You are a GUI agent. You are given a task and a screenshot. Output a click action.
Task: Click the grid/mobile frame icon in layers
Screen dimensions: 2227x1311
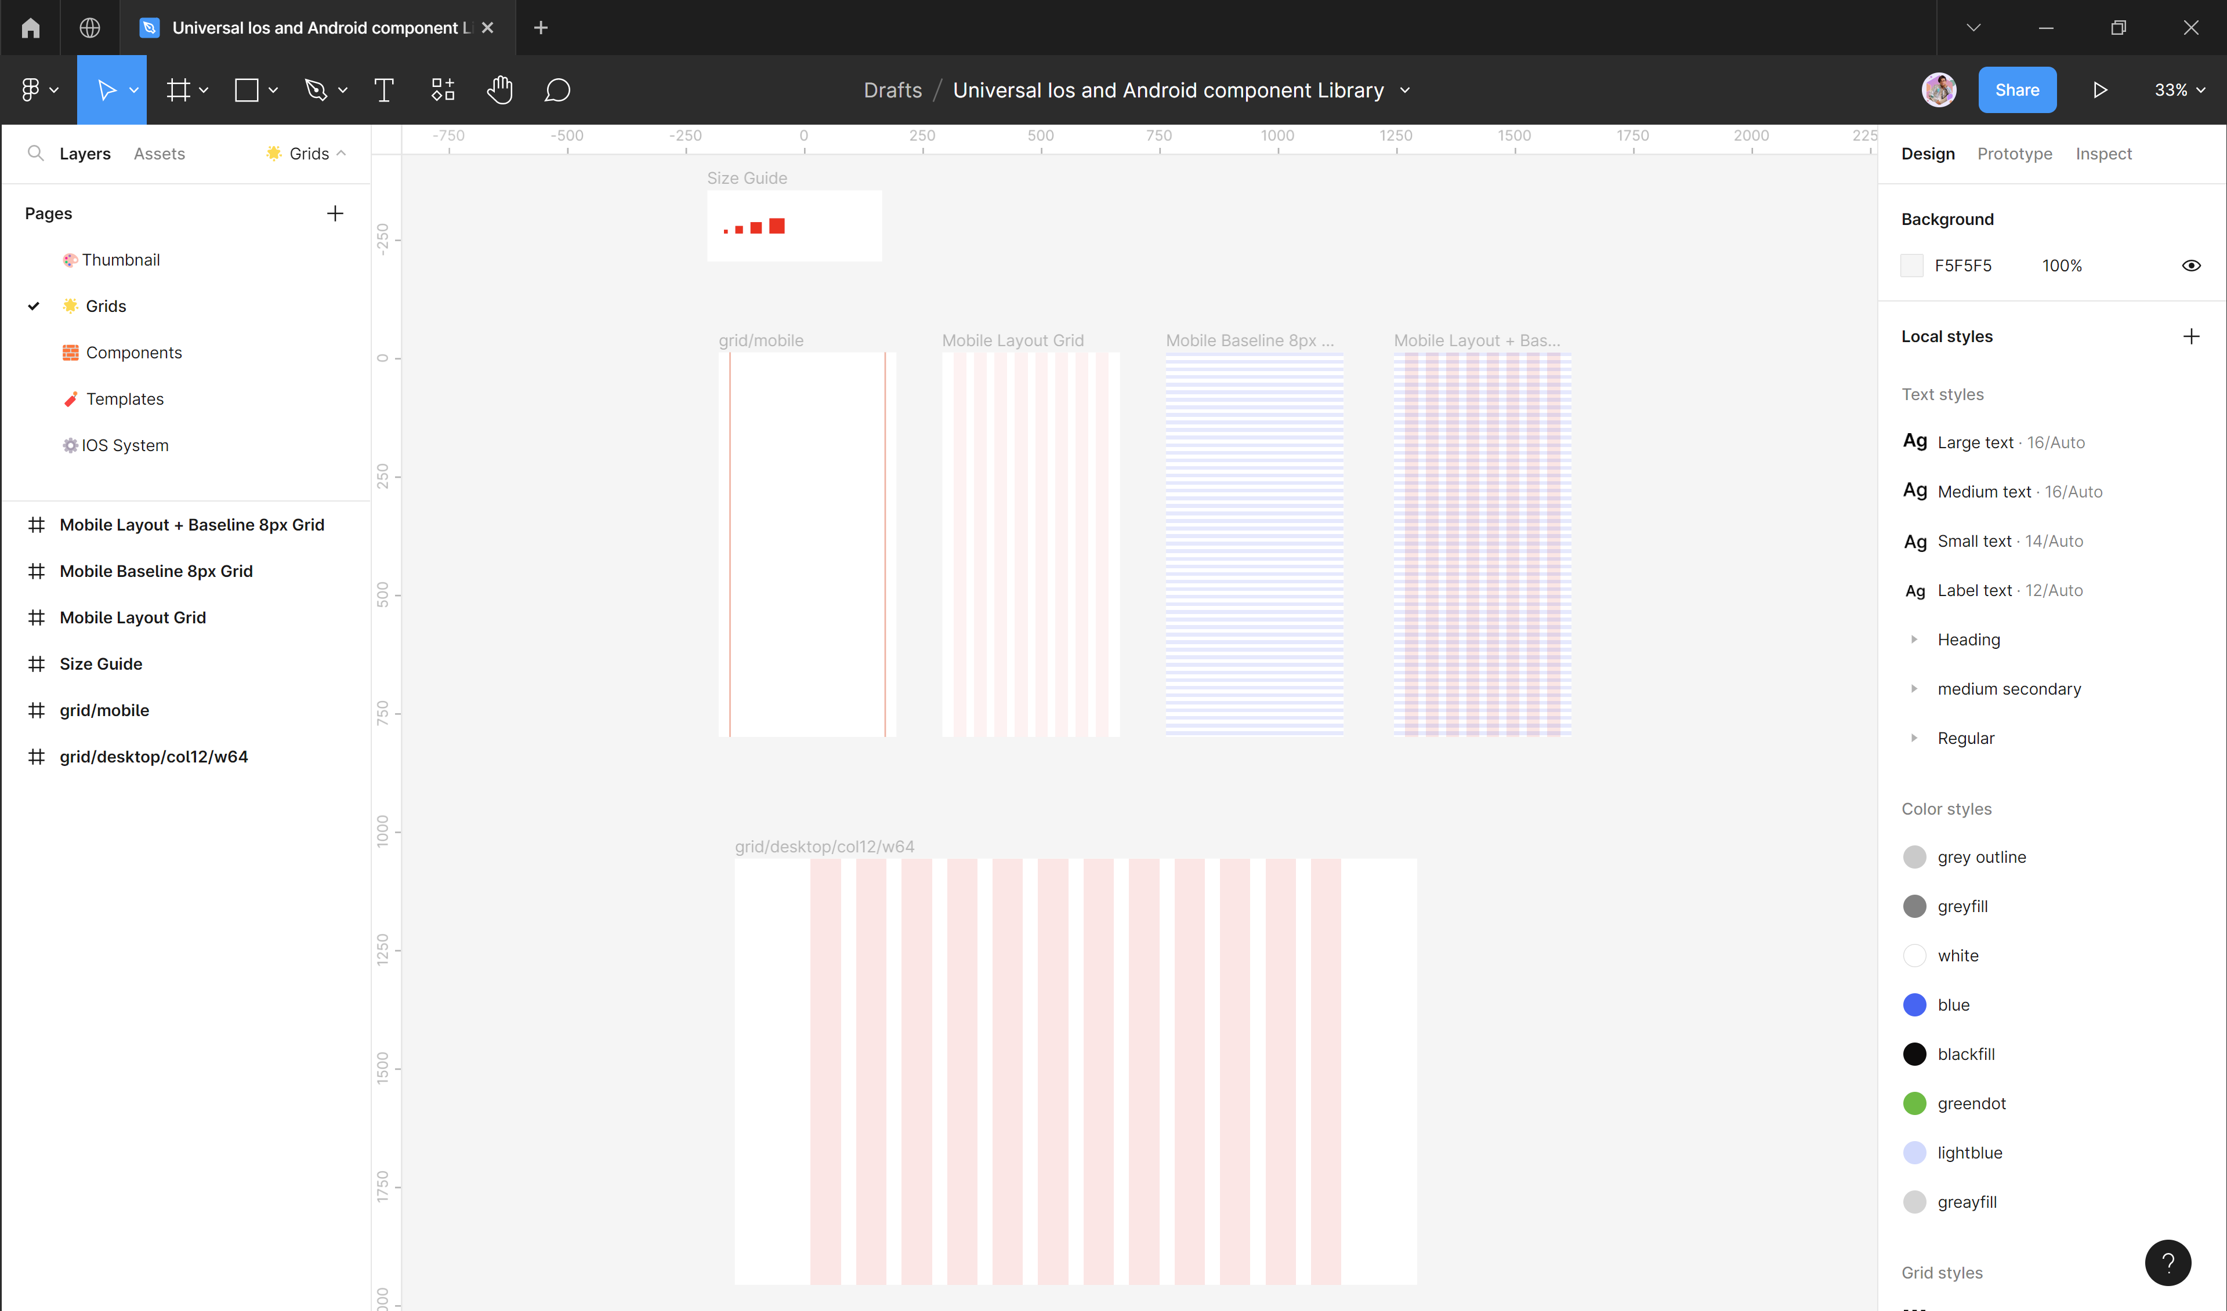(x=36, y=710)
